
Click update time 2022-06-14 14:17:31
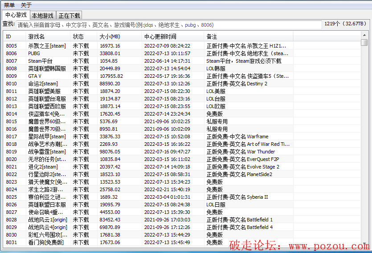tap(167, 61)
